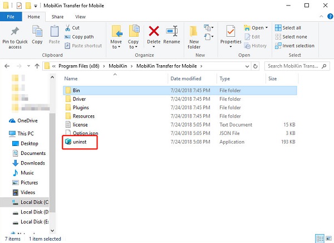Create a New folder
334x243 pixels.
click(194, 37)
